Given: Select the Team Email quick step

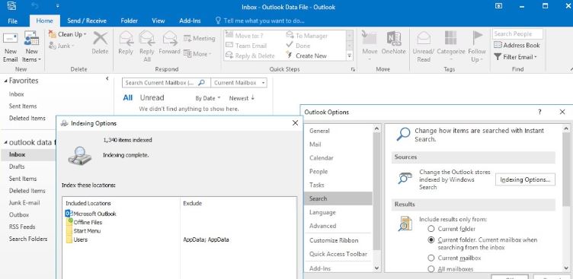Looking at the screenshot, I should click(x=246, y=46).
